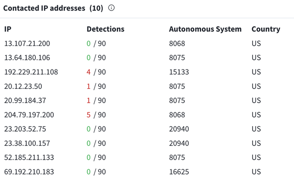Click the Country column header
The image size is (294, 185).
point(266,29)
